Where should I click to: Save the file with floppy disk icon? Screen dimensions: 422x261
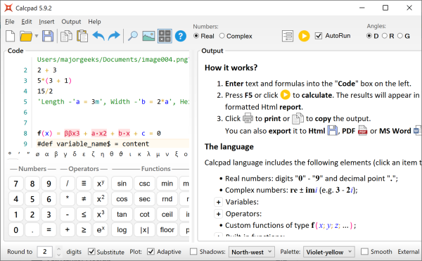(x=48, y=36)
